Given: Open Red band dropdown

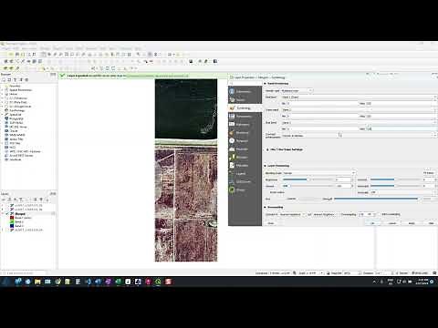Looking at the screenshot, I should (359, 97).
